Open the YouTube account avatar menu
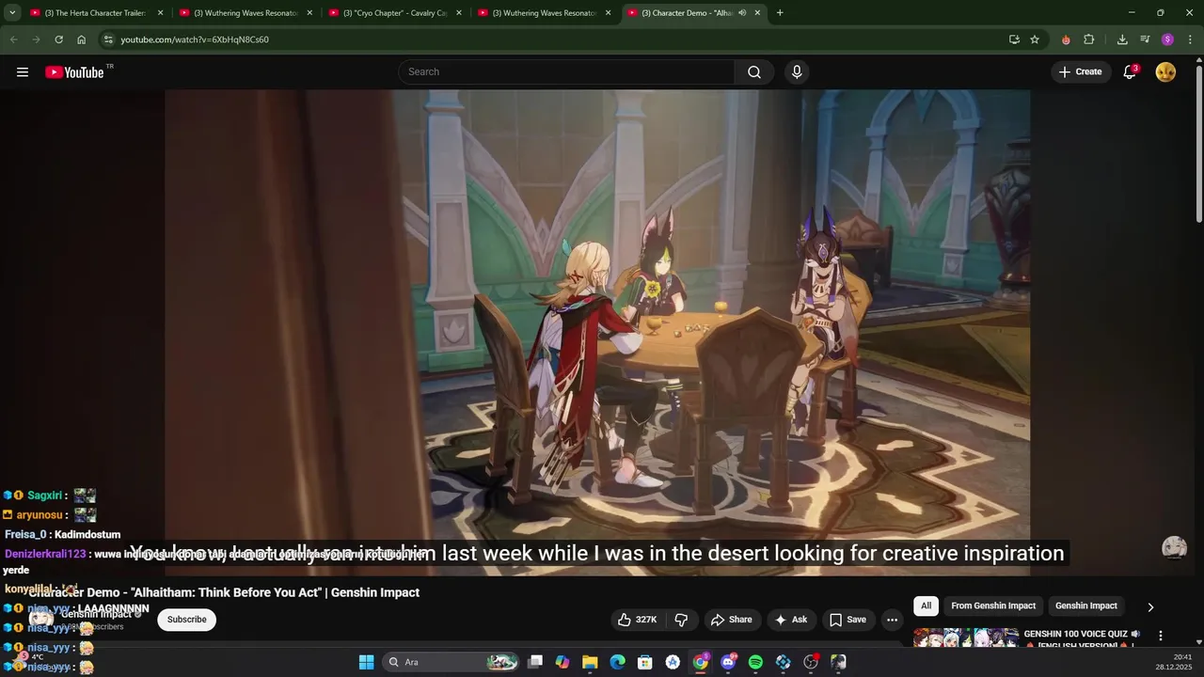 click(x=1165, y=72)
